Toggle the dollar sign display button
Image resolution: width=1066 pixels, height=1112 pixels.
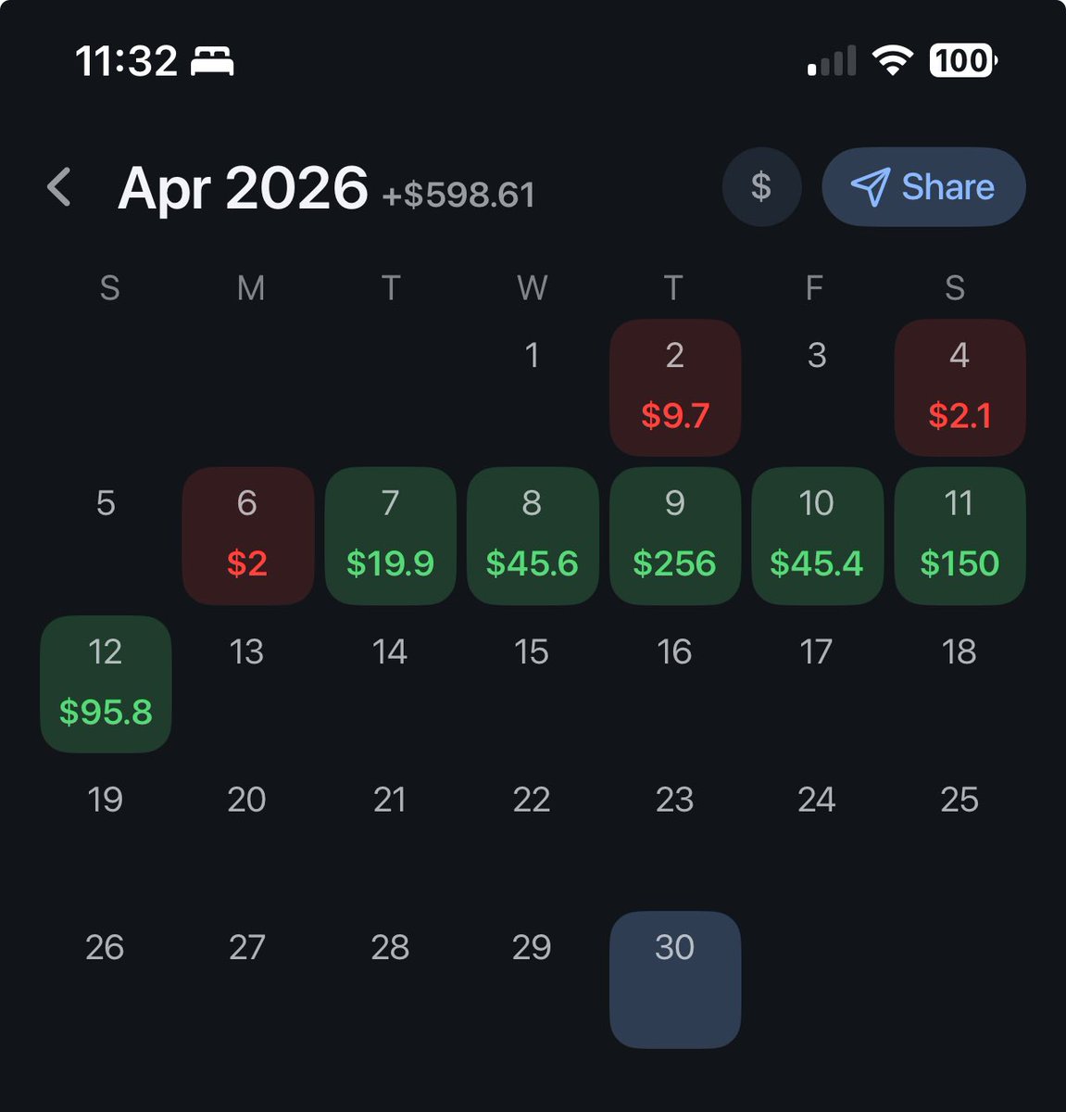[x=761, y=187]
